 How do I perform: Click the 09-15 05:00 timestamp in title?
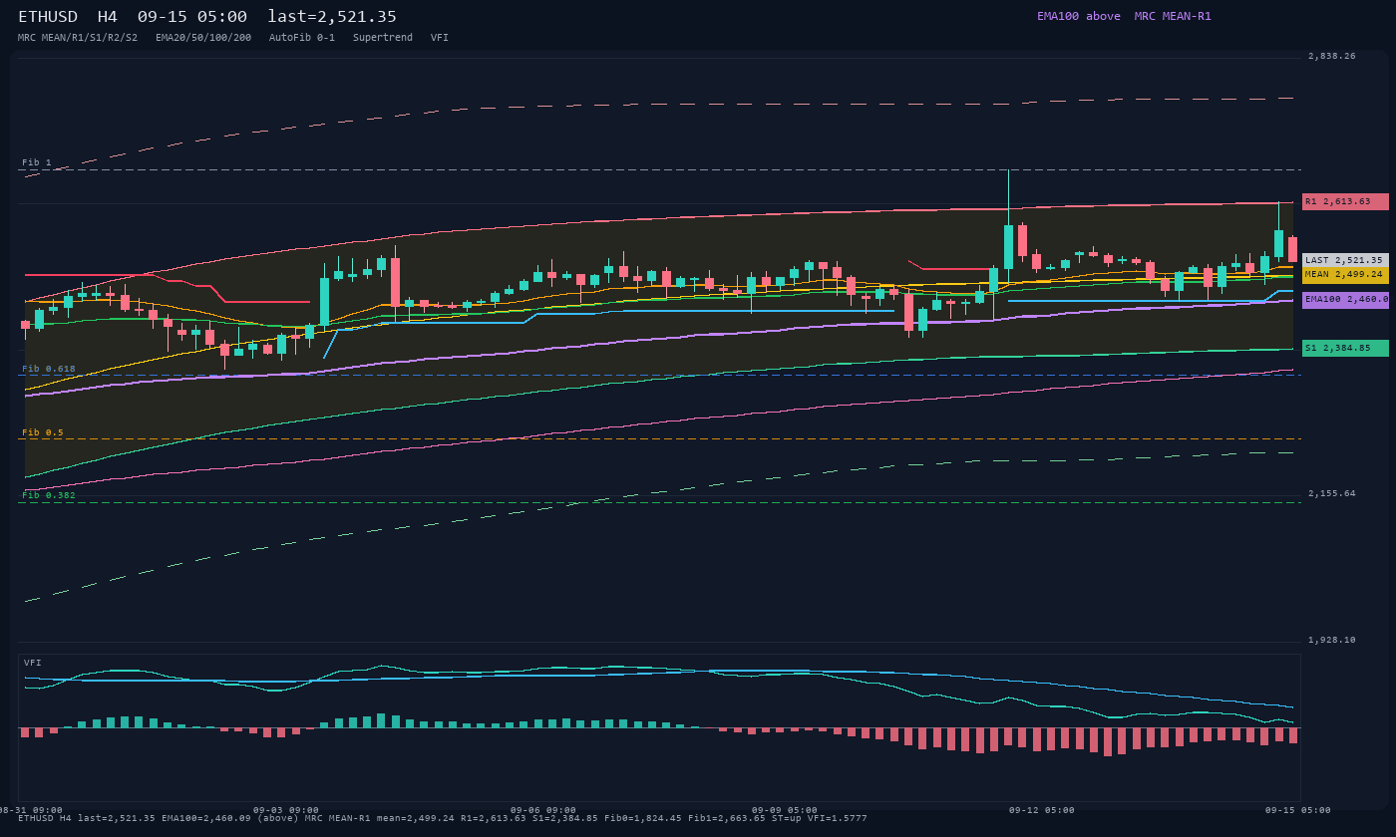tap(192, 17)
